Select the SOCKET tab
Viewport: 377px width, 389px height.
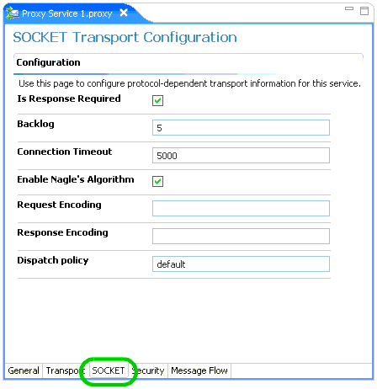(x=109, y=370)
